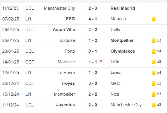Click the 3 - 0 score for Troyes vs Metz

tap(93, 83)
